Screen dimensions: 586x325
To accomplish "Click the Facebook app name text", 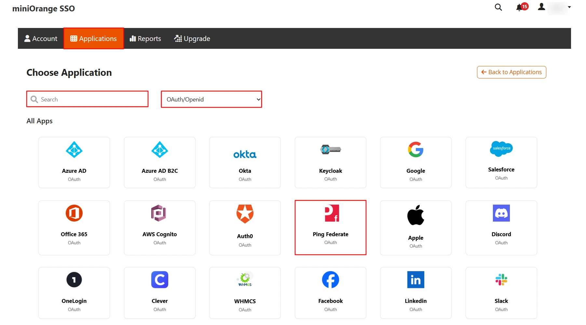I will 331,301.
